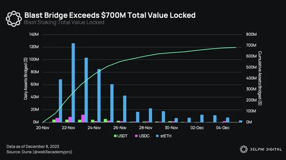Click the Delphi Digital logo icon bottom right

(x=243, y=149)
